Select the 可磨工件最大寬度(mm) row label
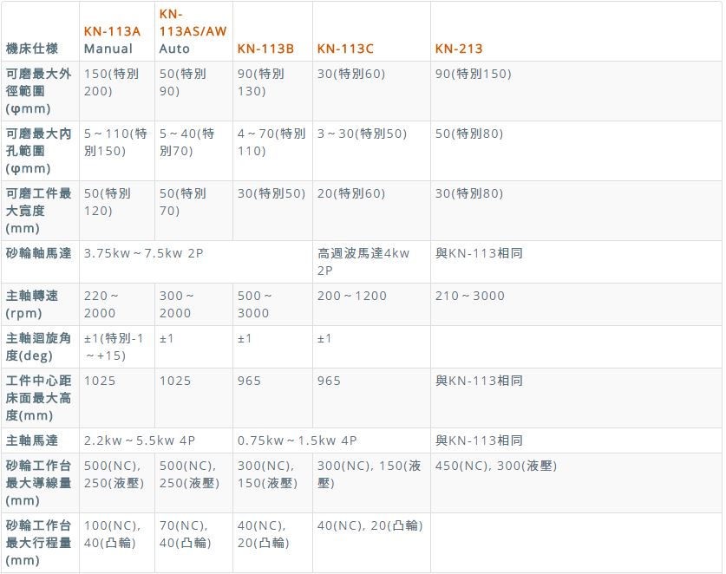Viewport: 726px width, 574px height. pyautogui.click(x=38, y=211)
